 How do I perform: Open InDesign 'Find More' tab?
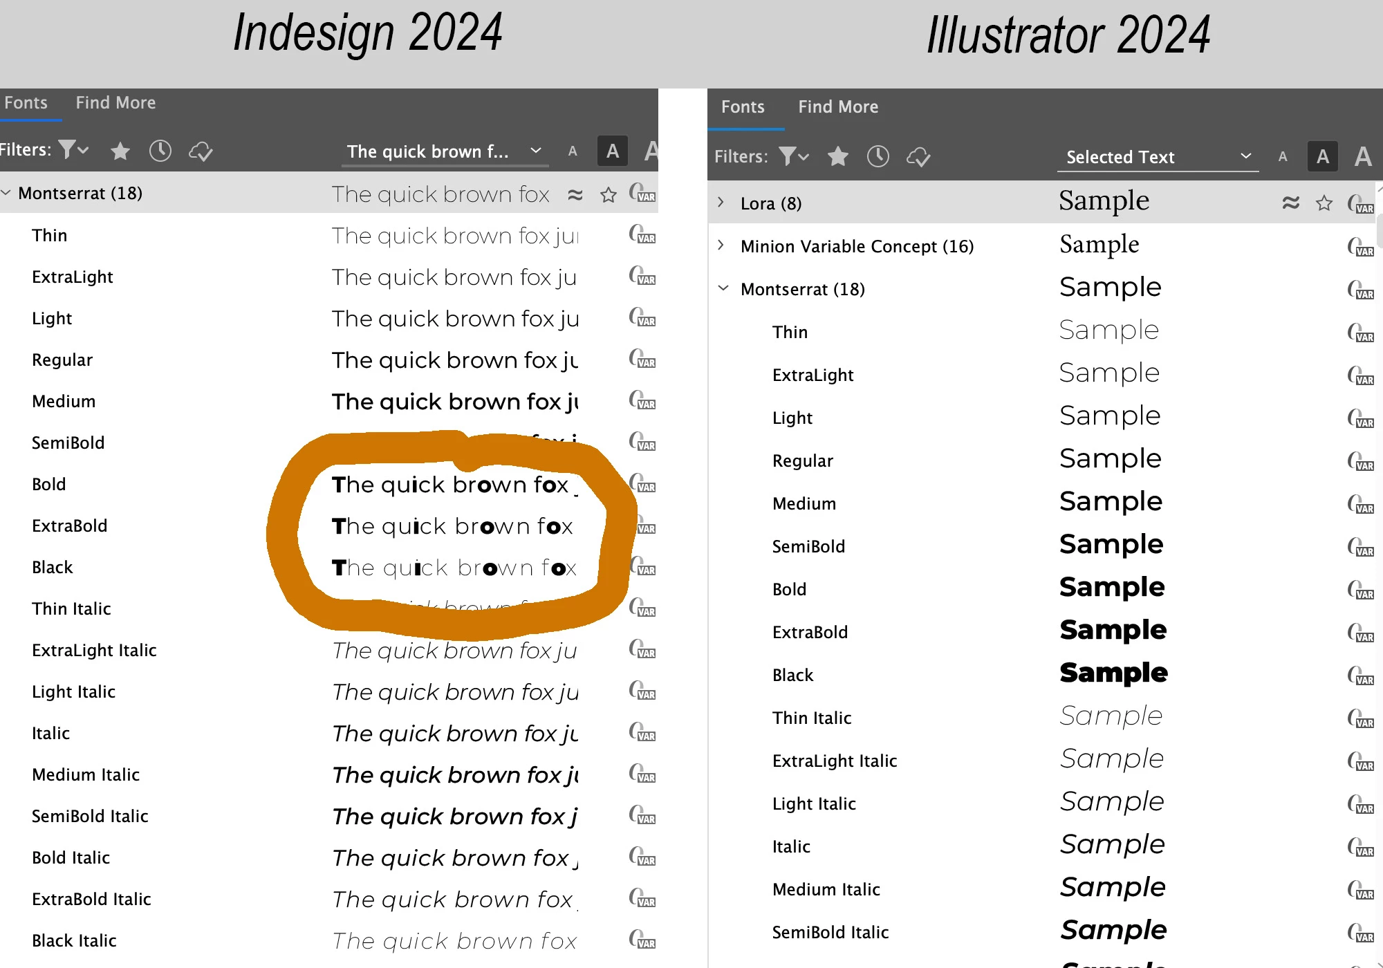click(115, 103)
